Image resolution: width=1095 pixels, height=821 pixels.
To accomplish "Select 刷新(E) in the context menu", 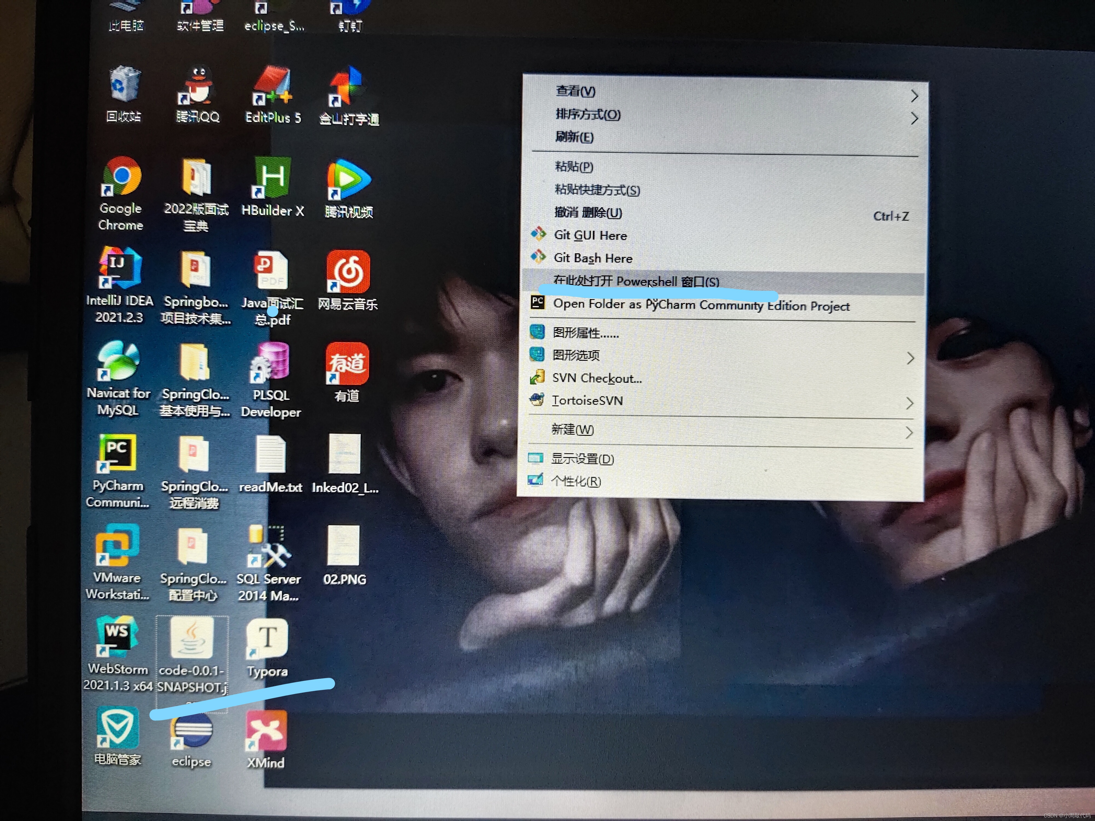I will [x=574, y=137].
